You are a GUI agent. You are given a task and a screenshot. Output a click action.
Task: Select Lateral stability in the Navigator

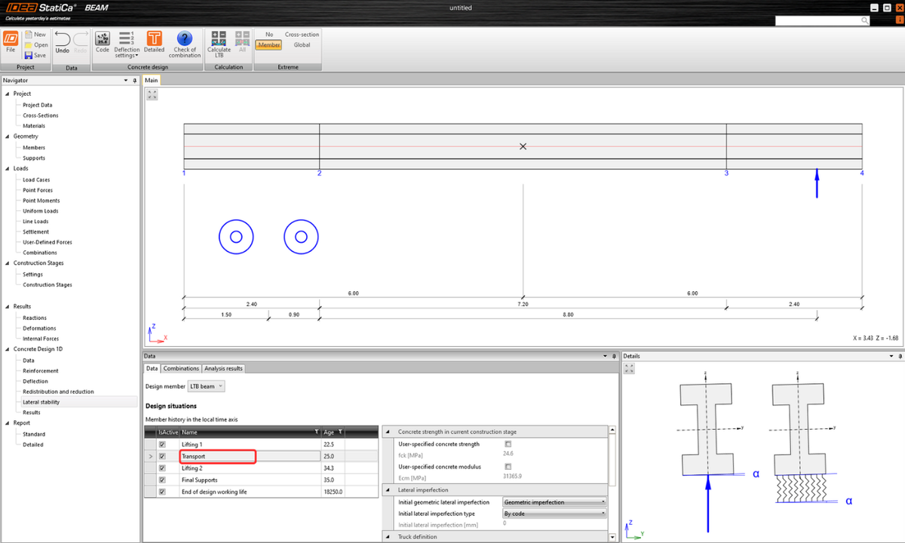click(x=41, y=402)
